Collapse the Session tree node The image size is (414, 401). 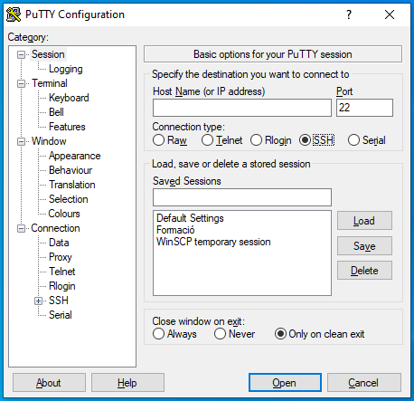tap(21, 54)
